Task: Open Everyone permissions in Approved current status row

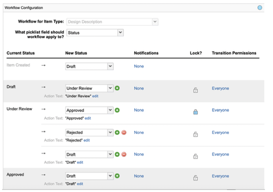Action: [x=220, y=176]
